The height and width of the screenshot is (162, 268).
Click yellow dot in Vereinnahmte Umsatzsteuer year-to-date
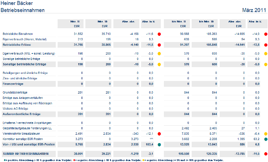(266, 134)
